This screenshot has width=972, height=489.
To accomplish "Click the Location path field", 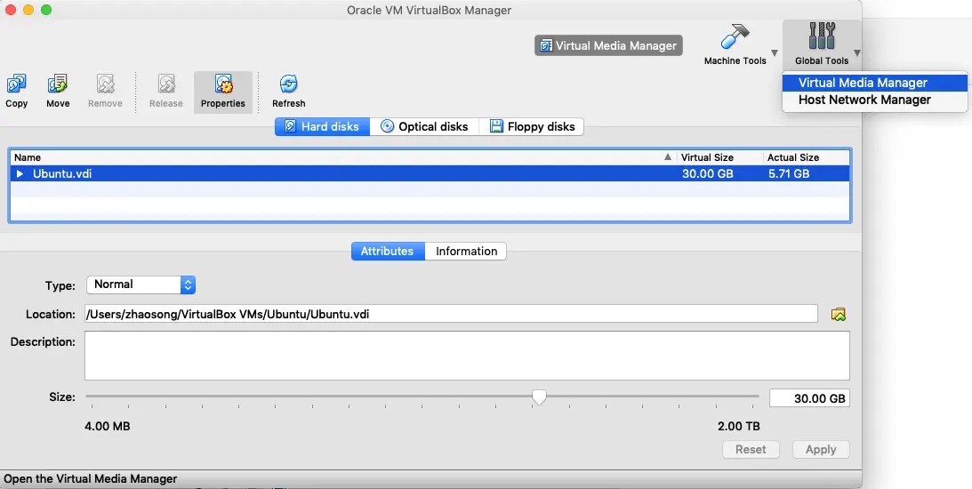I will tap(451, 314).
